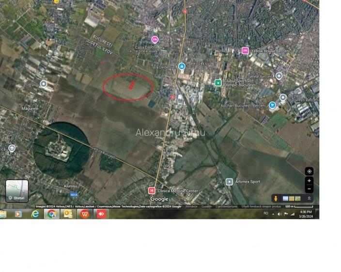Zoom in with the plus button
The height and width of the screenshot is (272, 341).
click(x=309, y=181)
